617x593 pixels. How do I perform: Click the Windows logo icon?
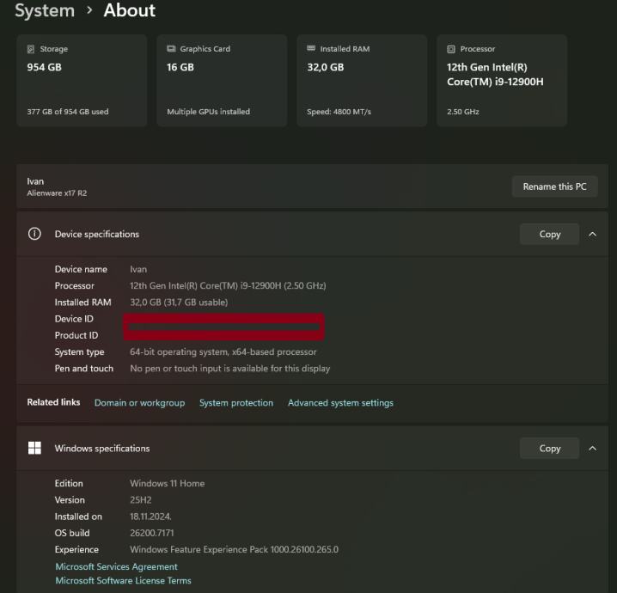[34, 448]
